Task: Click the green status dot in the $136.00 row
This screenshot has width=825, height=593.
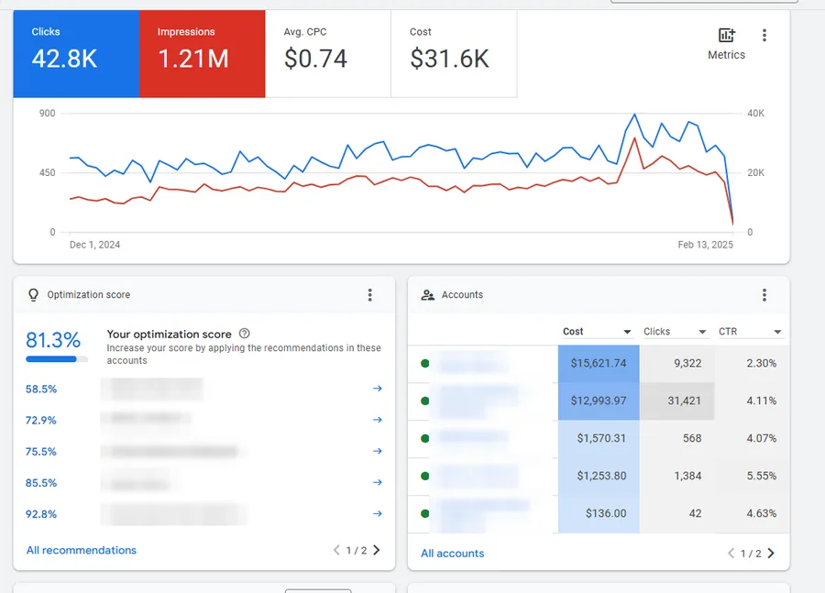Action: click(425, 513)
